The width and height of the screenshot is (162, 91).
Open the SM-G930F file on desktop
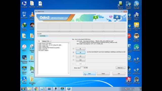(40, 4)
